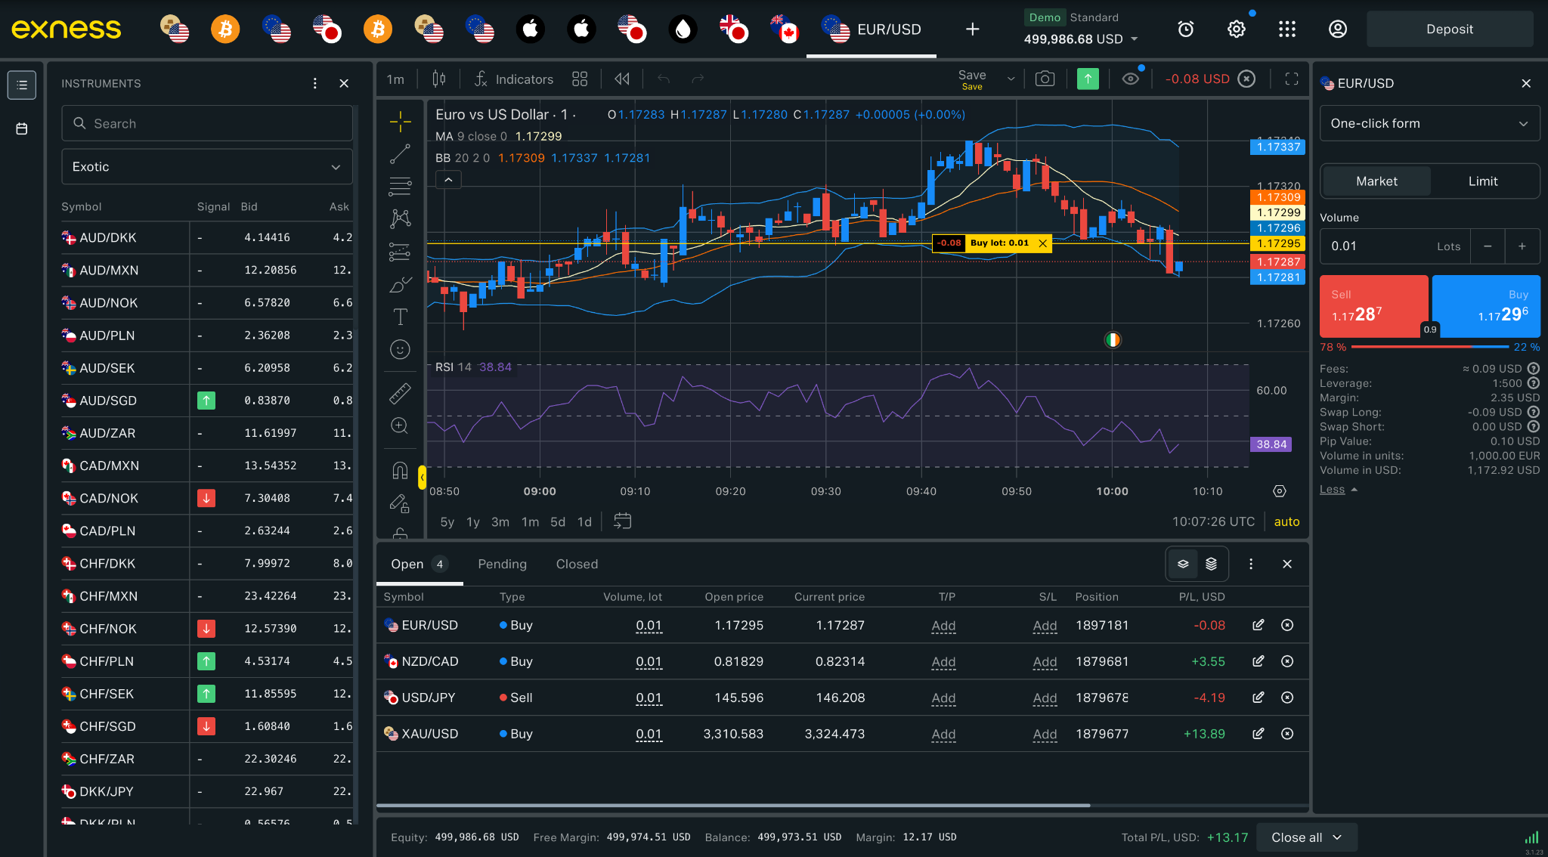The image size is (1548, 857).
Task: Select the crosshair cursor tool
Action: point(400,121)
